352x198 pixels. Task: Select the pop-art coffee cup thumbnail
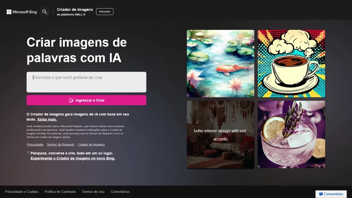point(291,64)
